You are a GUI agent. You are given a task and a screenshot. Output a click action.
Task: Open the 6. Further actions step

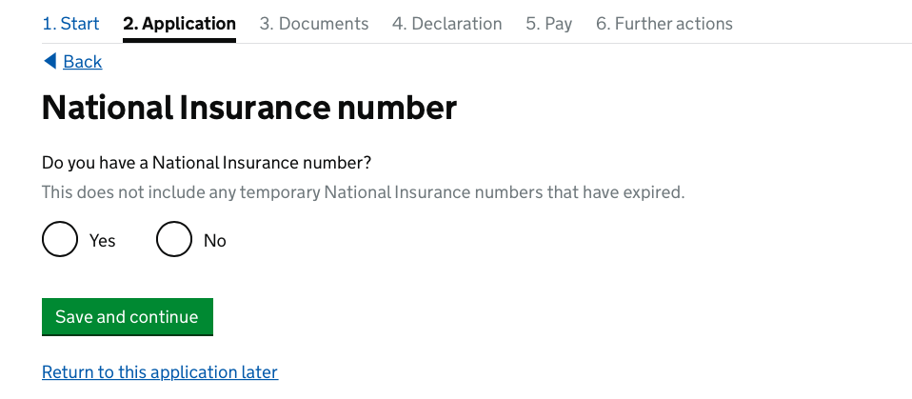[664, 24]
